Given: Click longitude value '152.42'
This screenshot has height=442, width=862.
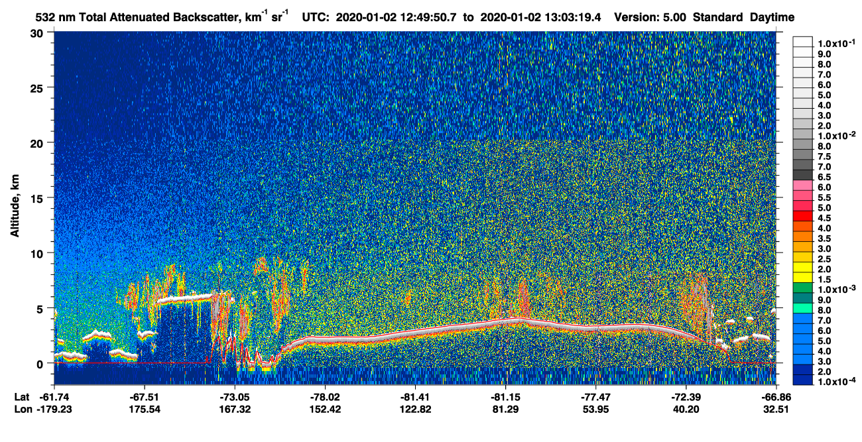Looking at the screenshot, I should 324,410.
